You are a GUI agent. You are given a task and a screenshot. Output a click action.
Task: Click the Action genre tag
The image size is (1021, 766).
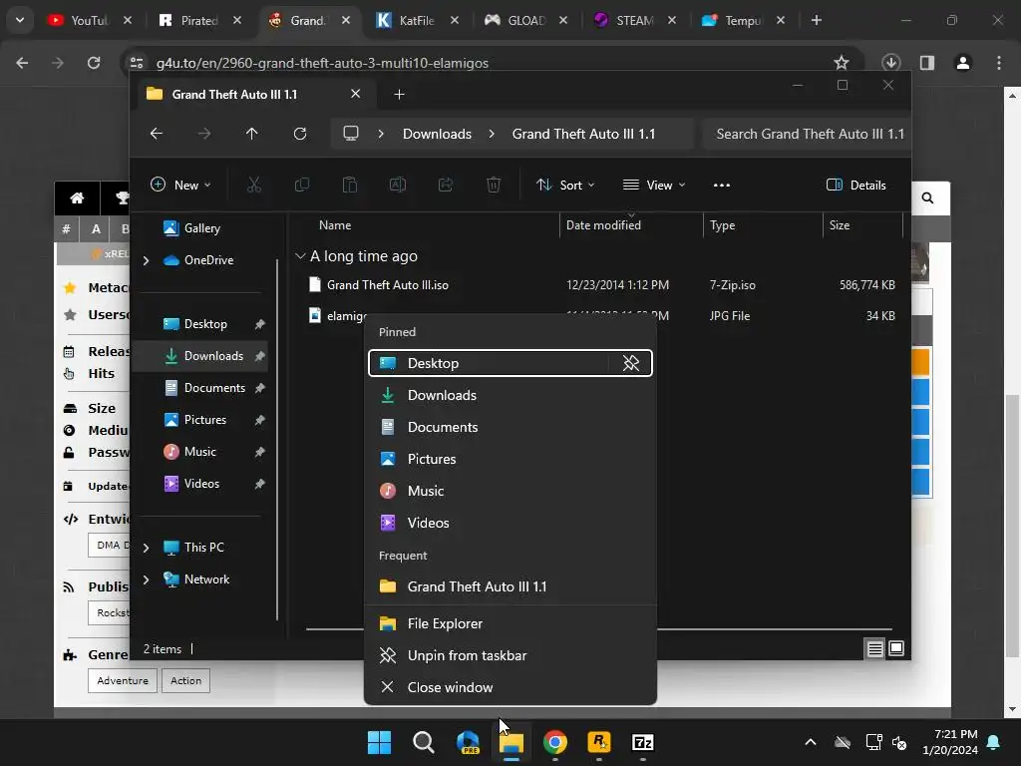185,680
